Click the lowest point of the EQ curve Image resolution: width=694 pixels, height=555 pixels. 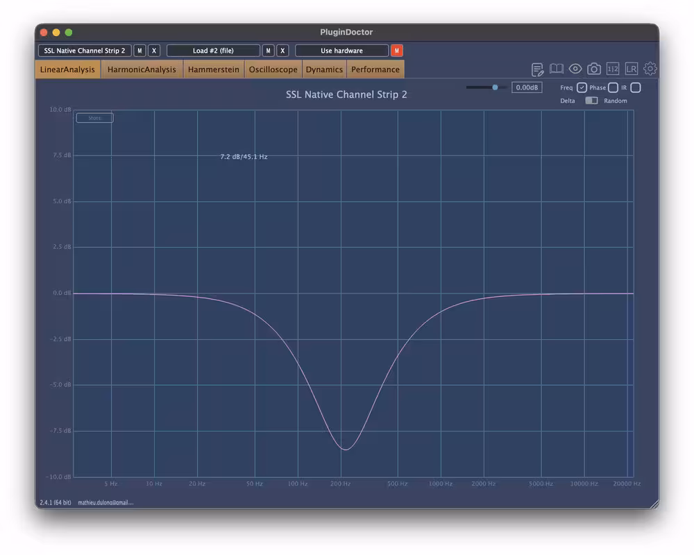click(345, 450)
